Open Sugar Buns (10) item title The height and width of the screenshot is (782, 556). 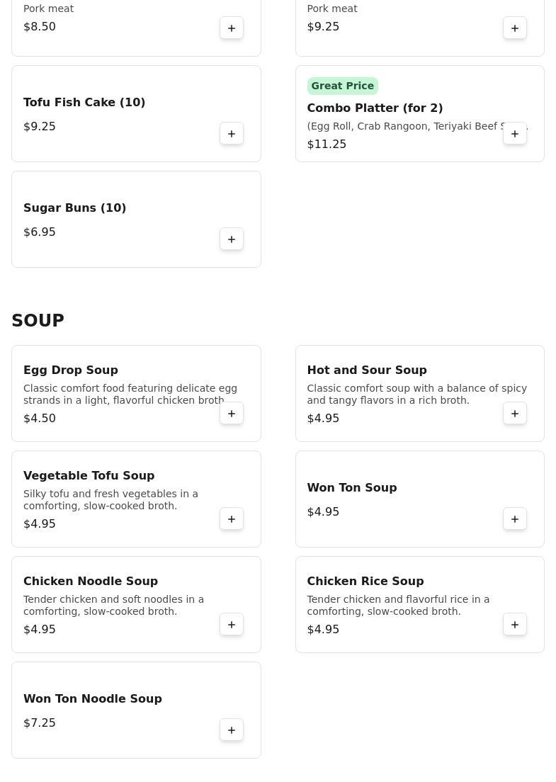click(x=75, y=208)
